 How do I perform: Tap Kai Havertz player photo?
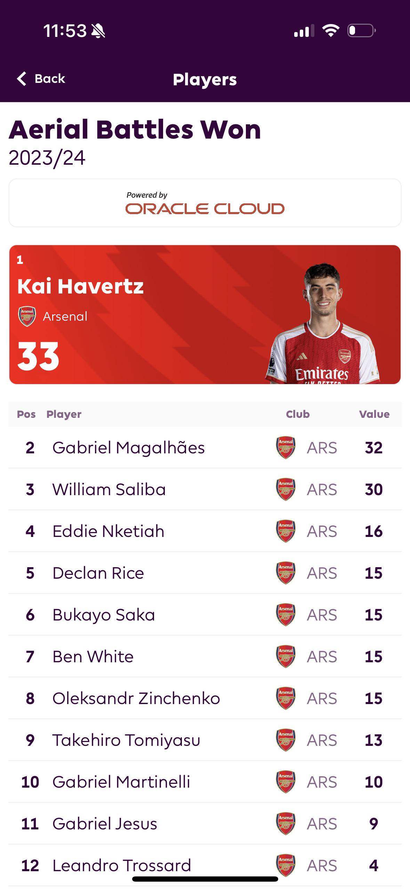click(x=322, y=323)
